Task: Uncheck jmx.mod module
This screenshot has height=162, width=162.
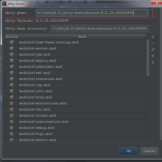Action: click(x=11, y=54)
